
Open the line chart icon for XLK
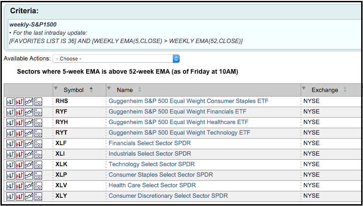pyautogui.click(x=29, y=164)
